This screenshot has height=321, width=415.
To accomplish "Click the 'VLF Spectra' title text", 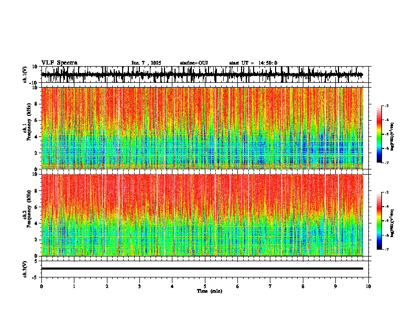I will 59,63.
